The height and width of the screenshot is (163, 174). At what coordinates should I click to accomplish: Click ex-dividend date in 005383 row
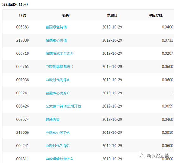(112, 27)
